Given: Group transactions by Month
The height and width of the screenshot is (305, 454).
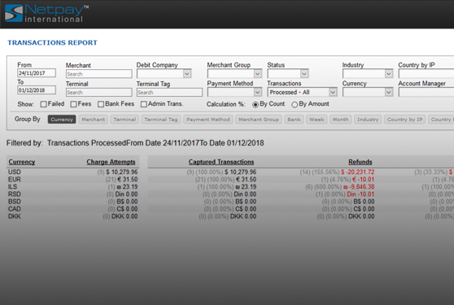Looking at the screenshot, I should tap(340, 120).
